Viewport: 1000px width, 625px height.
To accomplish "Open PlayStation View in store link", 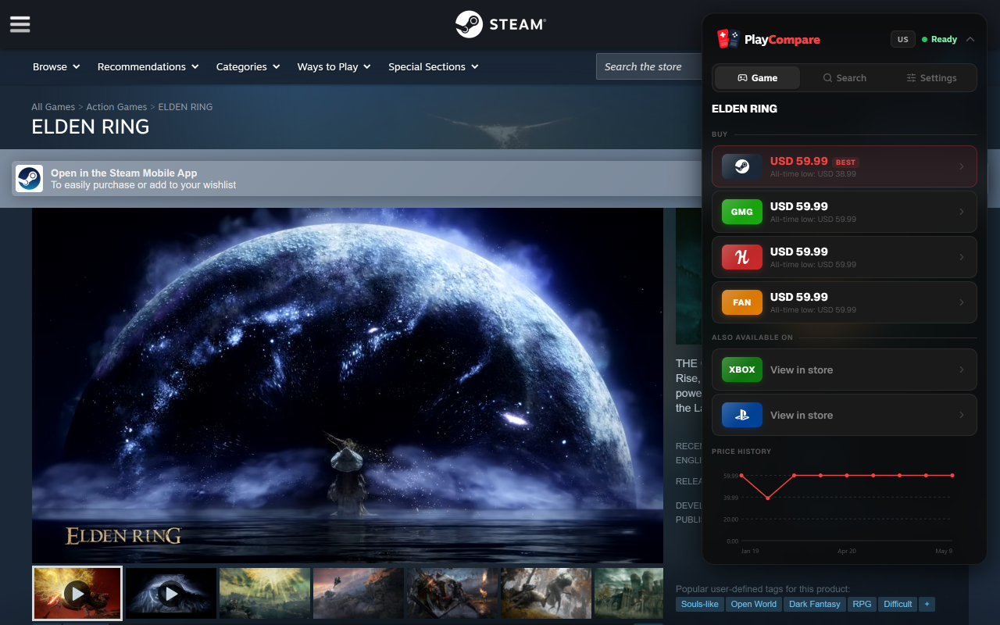I will pos(845,415).
